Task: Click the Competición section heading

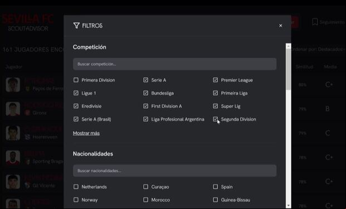Action: [x=89, y=47]
